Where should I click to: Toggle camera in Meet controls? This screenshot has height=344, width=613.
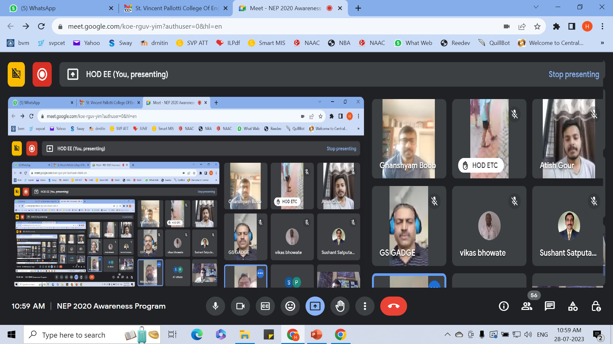tap(240, 306)
